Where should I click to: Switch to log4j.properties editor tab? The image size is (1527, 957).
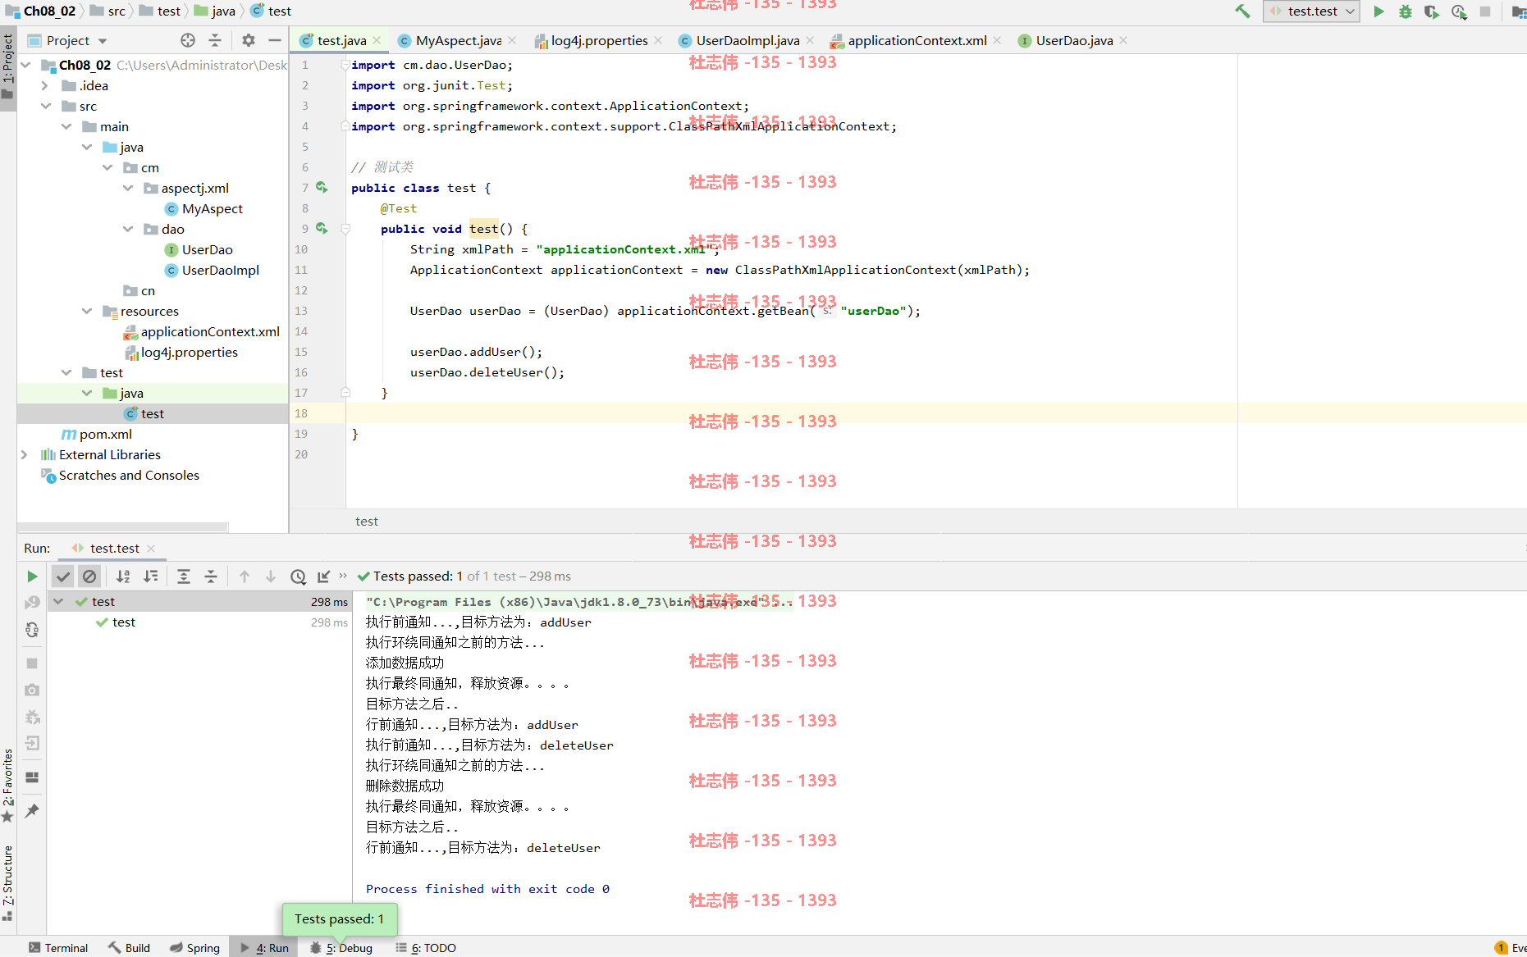[x=599, y=40]
